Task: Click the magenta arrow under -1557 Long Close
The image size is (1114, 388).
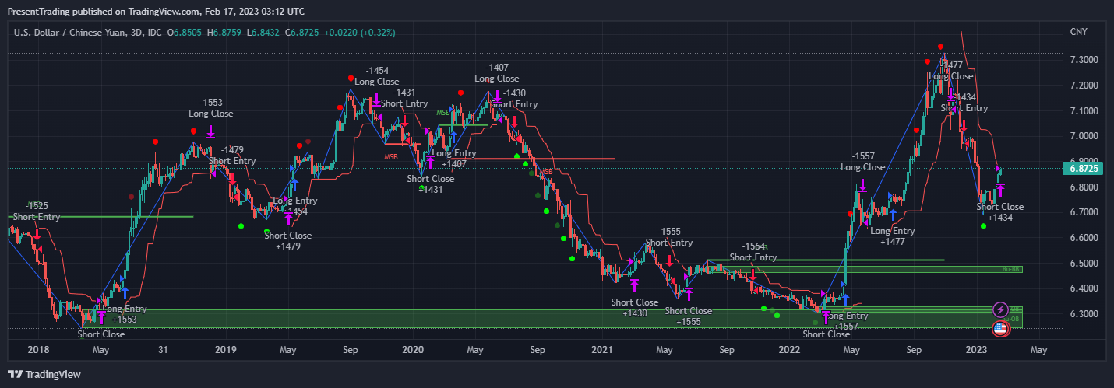Action: tap(862, 185)
